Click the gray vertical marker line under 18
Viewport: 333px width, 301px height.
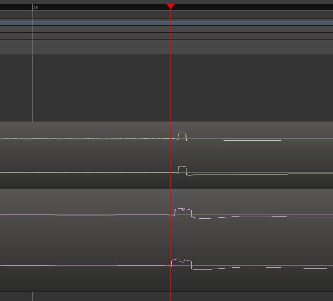click(32, 86)
